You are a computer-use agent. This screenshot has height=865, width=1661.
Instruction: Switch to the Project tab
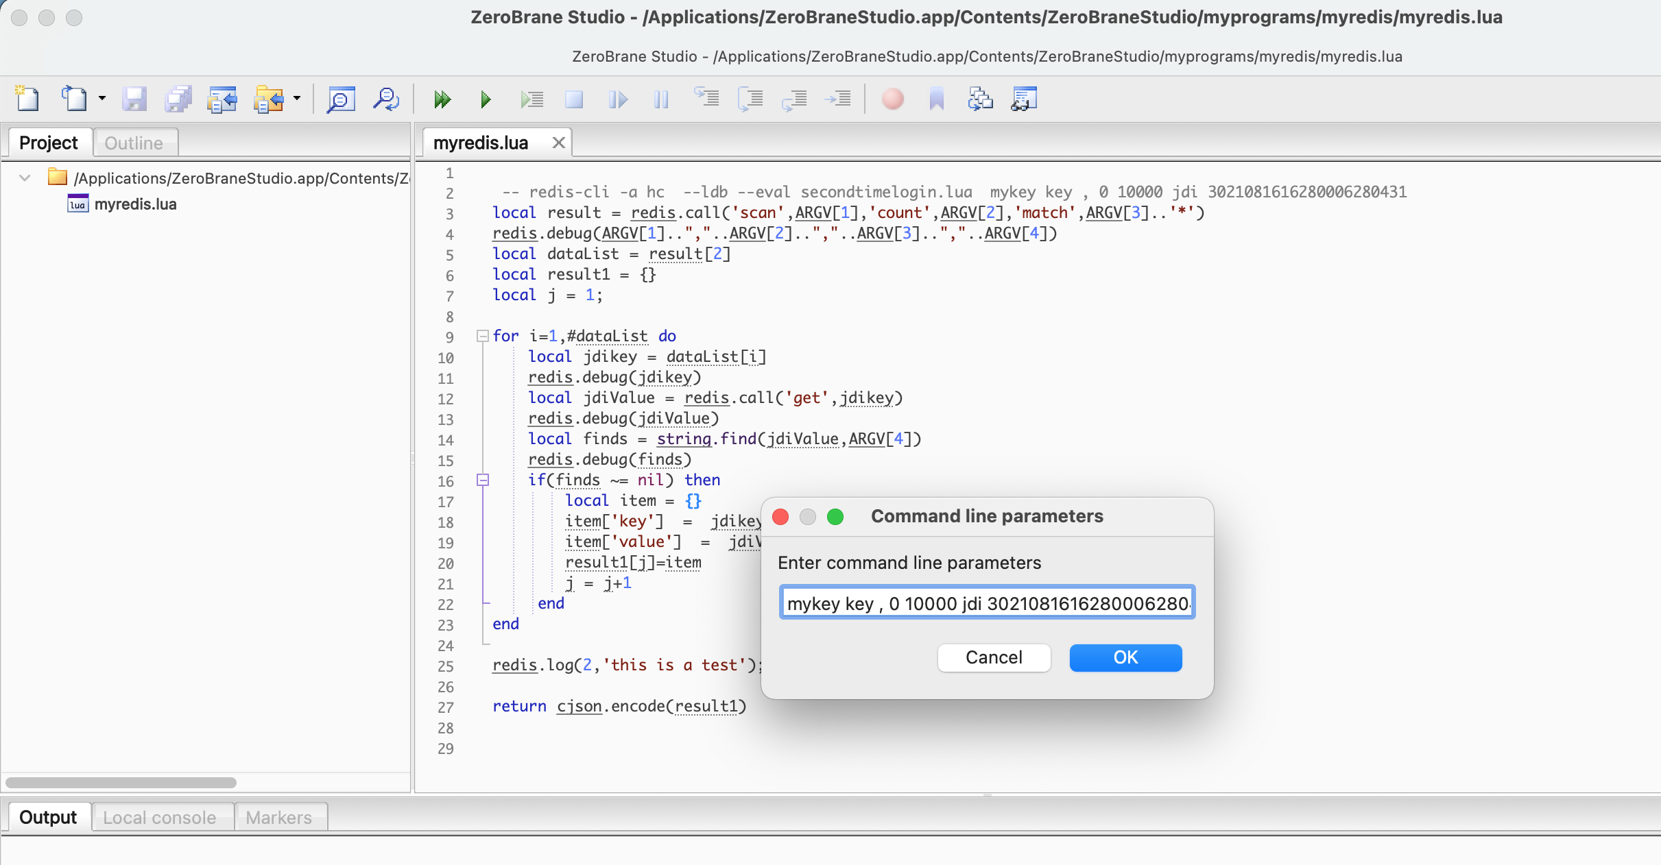coord(49,143)
